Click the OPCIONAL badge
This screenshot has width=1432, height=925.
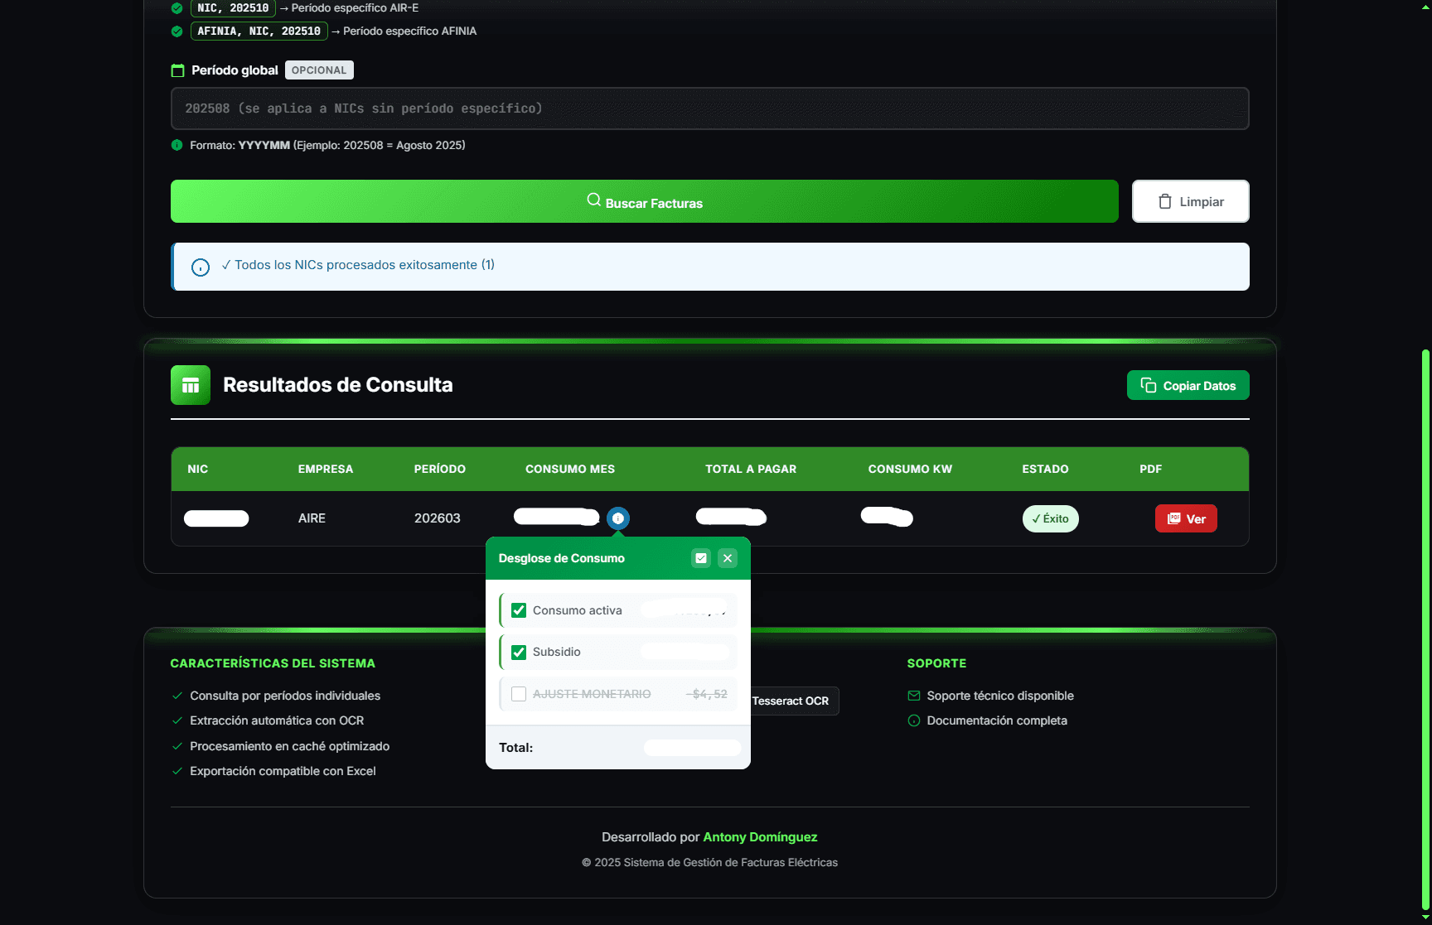pos(319,70)
